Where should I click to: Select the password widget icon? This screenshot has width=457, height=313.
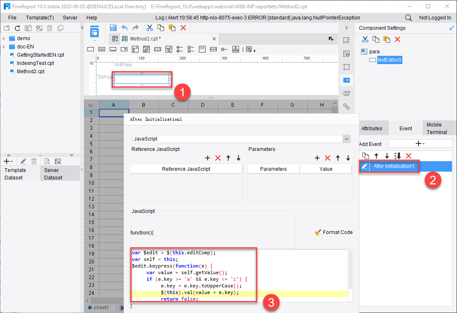[213, 49]
